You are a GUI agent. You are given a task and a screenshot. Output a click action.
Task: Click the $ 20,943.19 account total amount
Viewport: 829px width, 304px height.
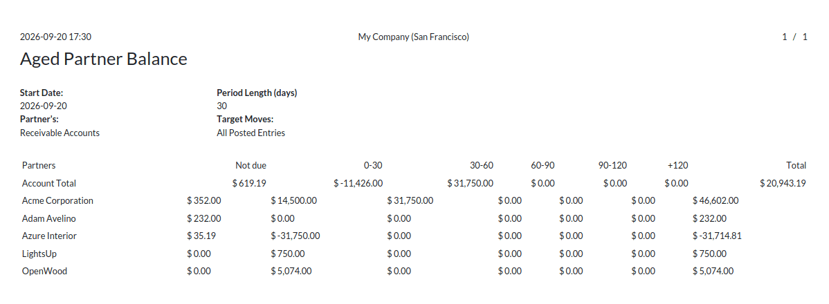(783, 183)
